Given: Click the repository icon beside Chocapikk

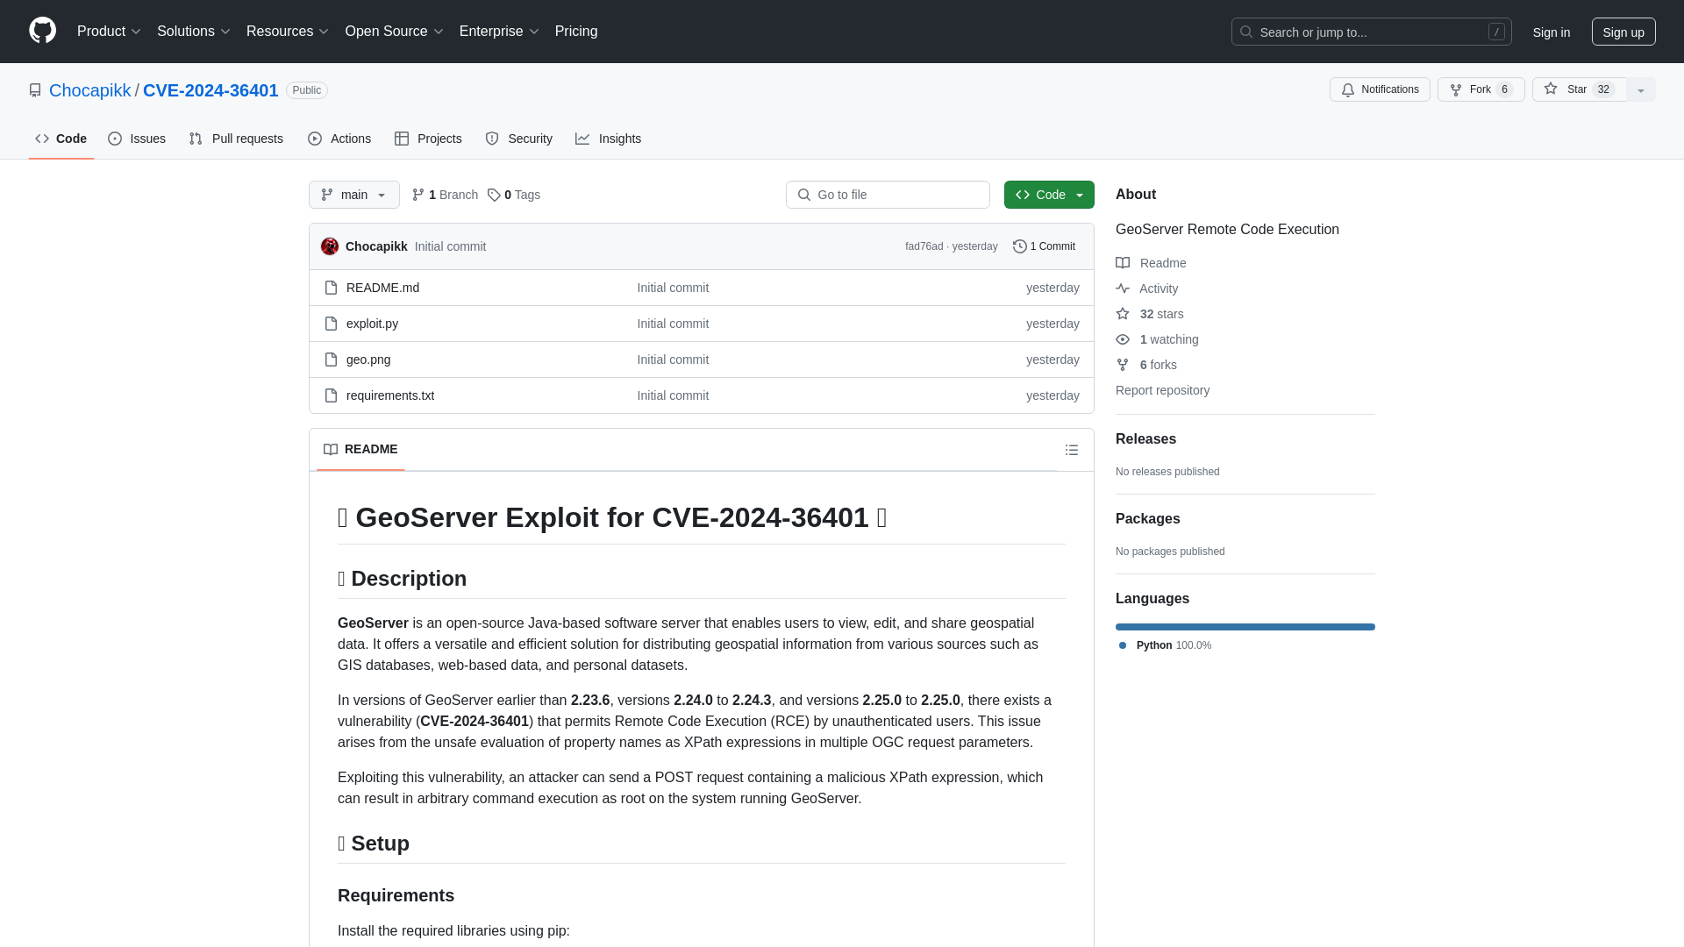Looking at the screenshot, I should [x=35, y=90].
